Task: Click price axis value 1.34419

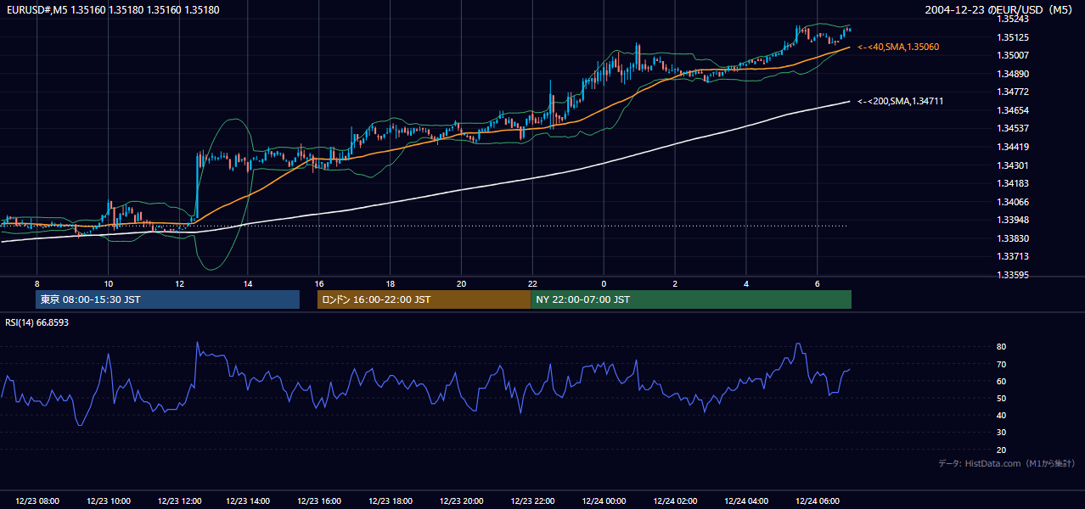Action: (1013, 147)
